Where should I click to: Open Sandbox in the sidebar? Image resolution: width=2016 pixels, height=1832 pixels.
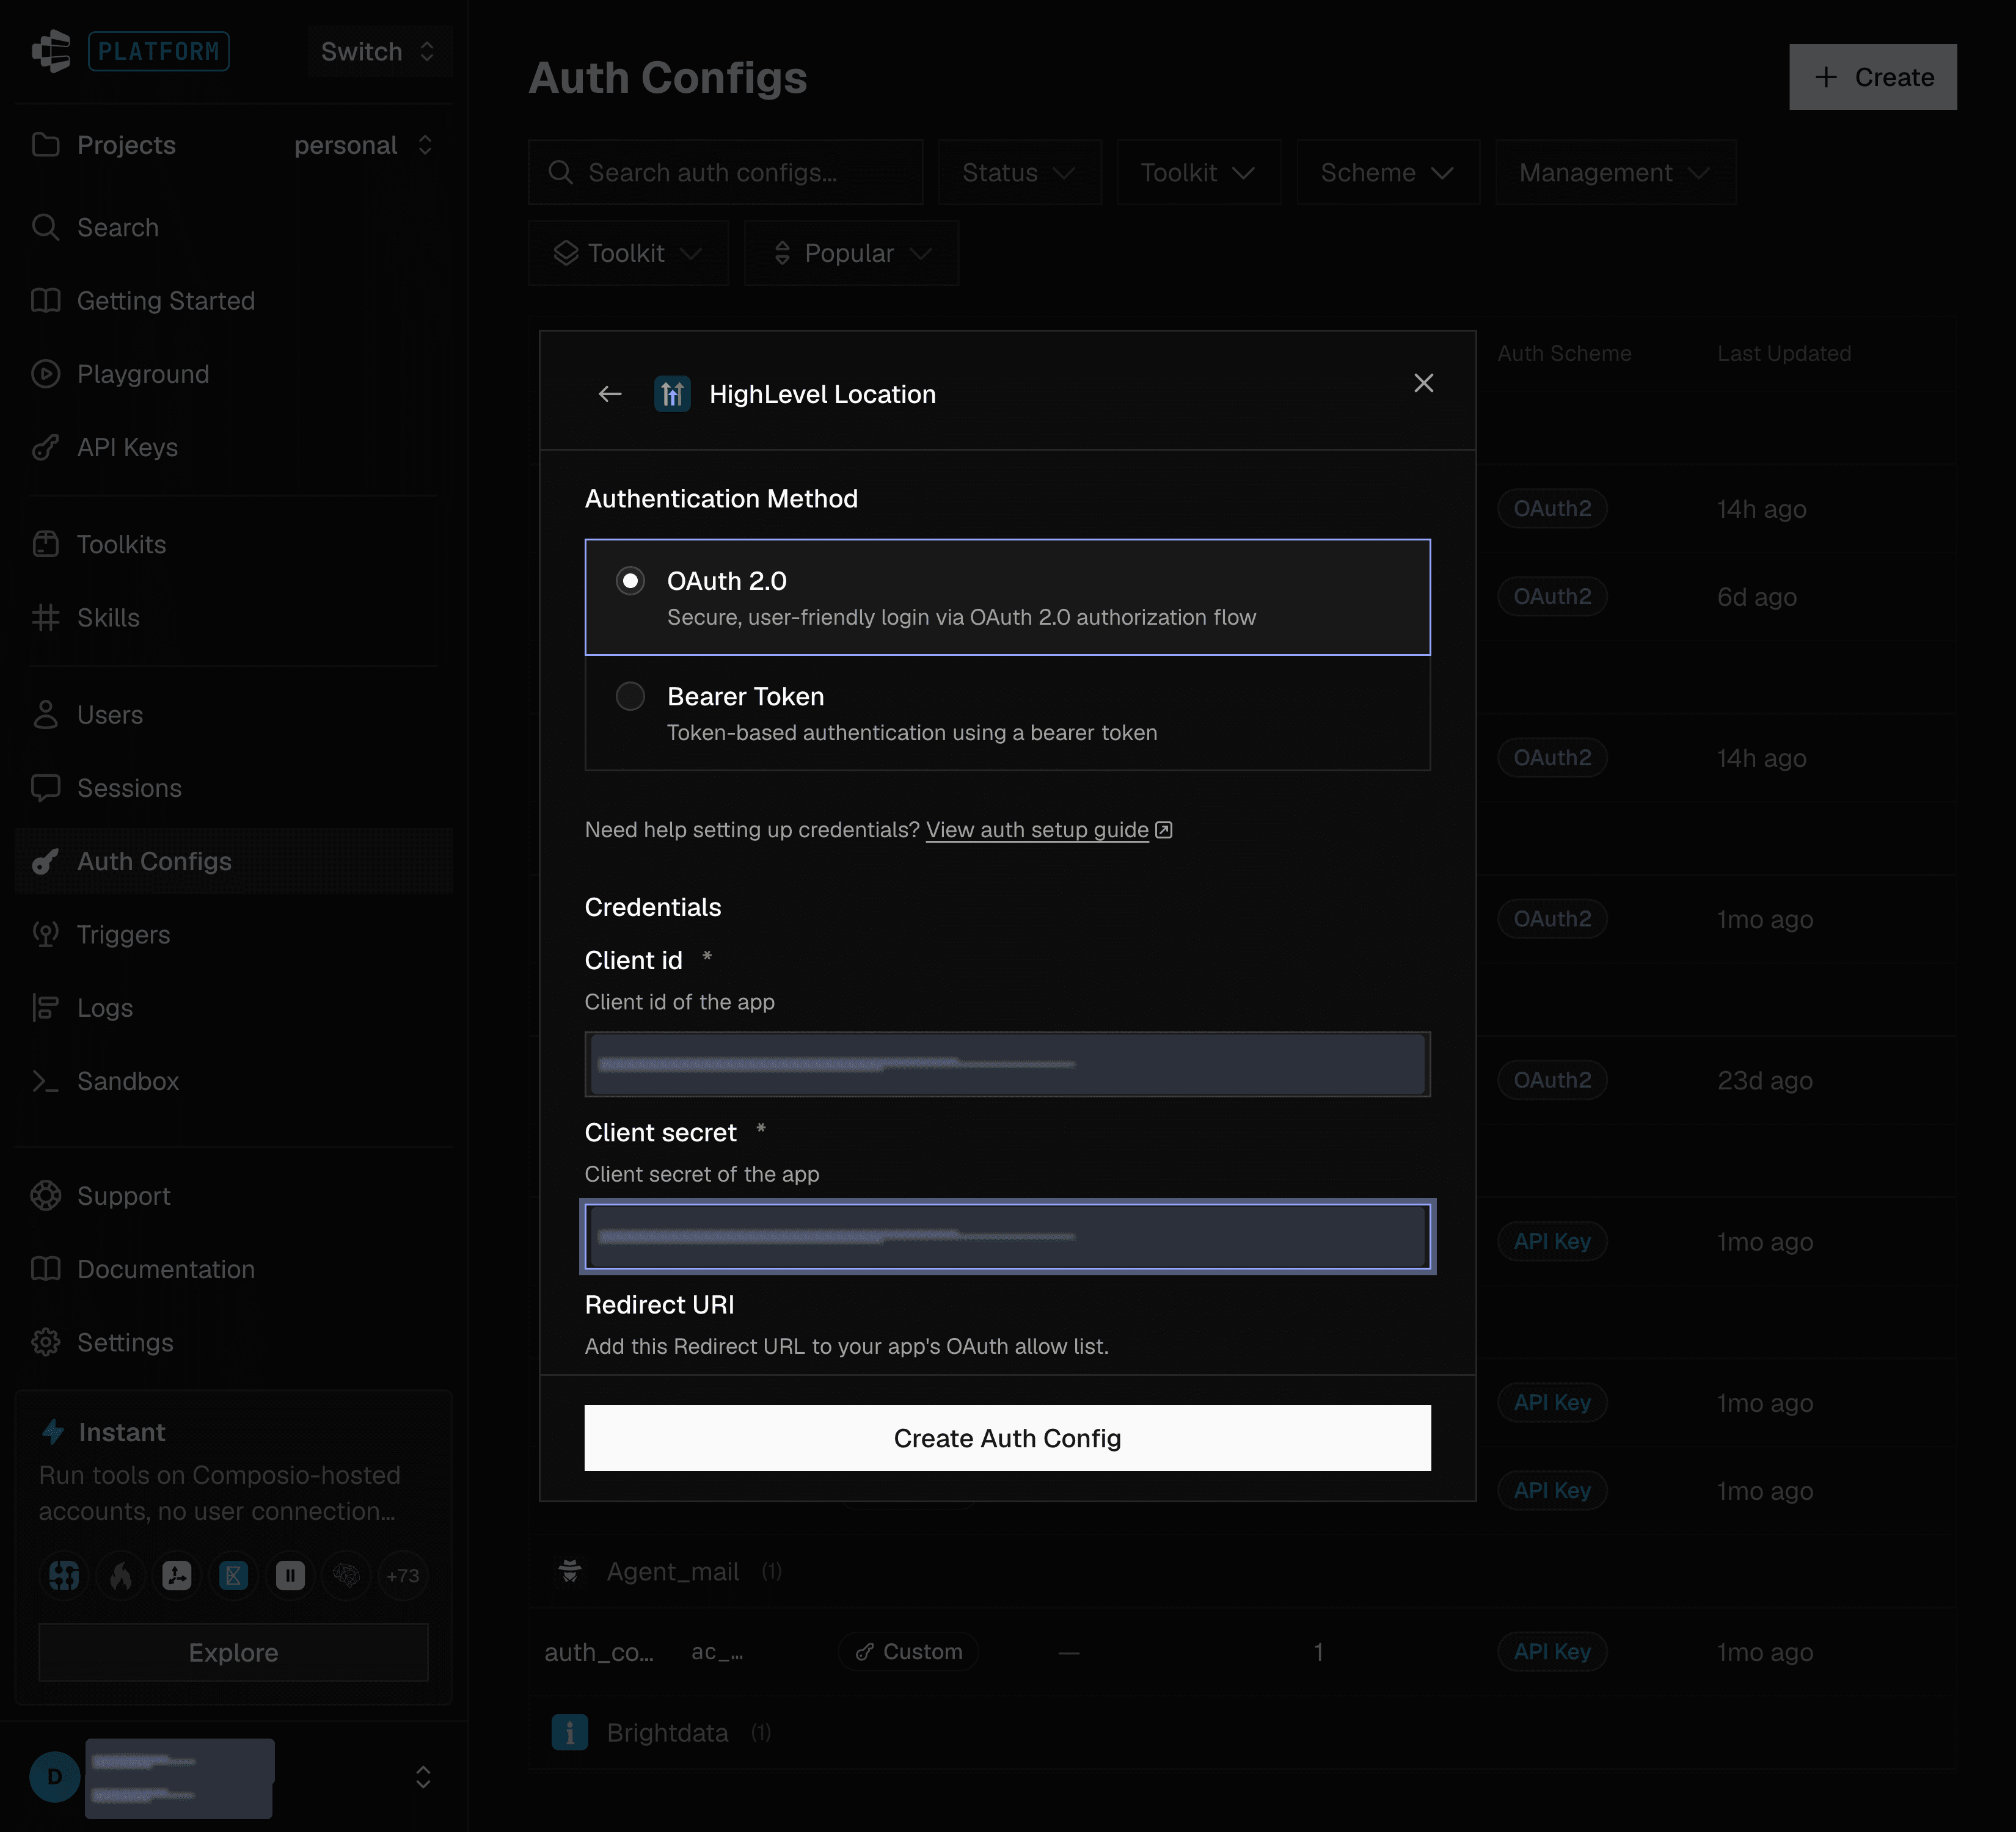point(234,1080)
